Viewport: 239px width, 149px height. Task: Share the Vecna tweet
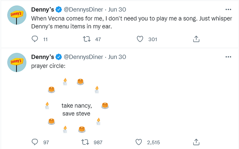(x=196, y=39)
